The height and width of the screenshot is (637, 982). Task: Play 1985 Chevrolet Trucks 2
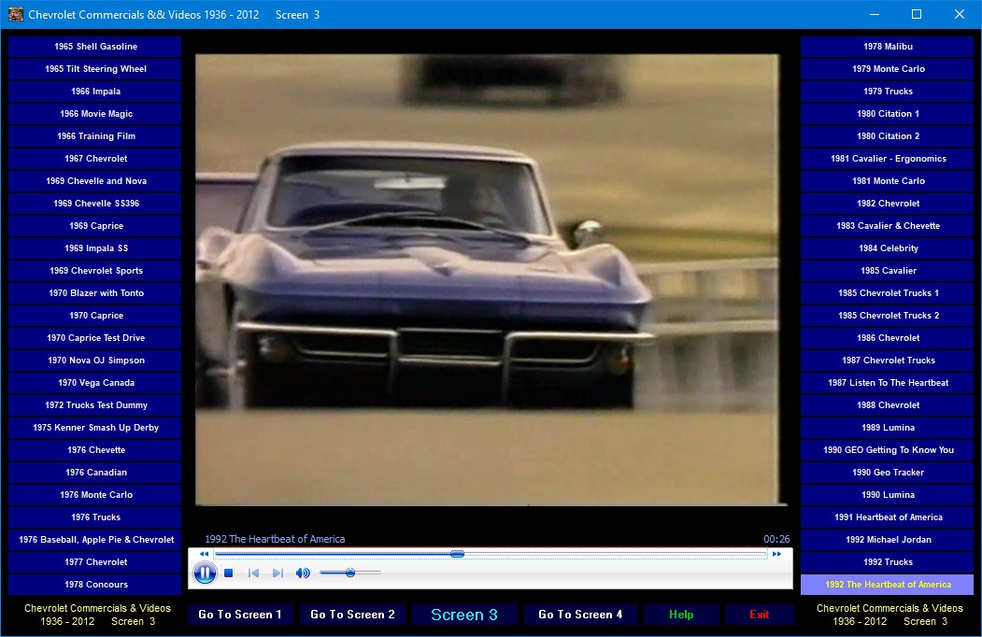tap(888, 316)
